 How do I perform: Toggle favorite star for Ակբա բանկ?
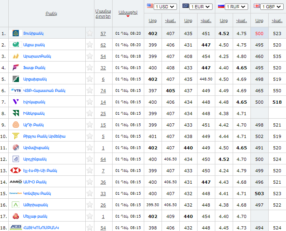tap(90, 45)
